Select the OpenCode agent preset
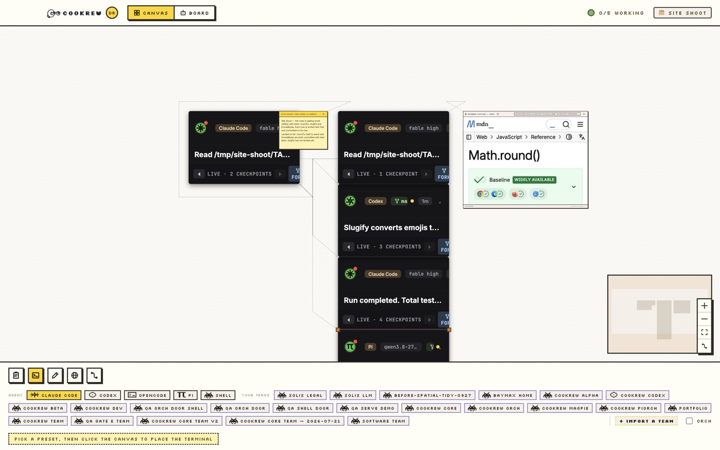Image resolution: width=720 pixels, height=450 pixels. pyautogui.click(x=147, y=395)
